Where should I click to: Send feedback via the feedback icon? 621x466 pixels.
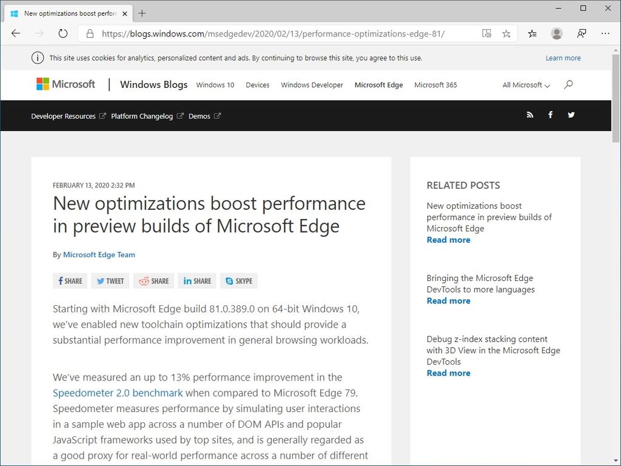click(x=582, y=33)
